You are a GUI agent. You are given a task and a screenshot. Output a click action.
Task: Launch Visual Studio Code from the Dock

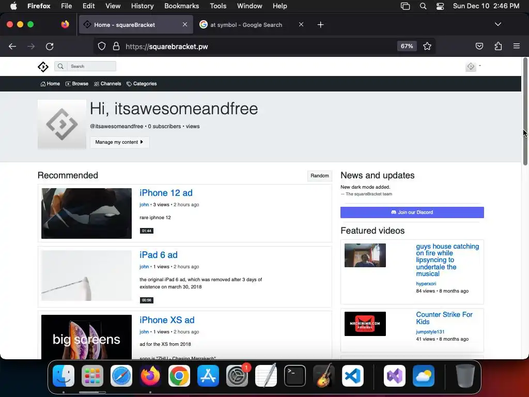352,376
